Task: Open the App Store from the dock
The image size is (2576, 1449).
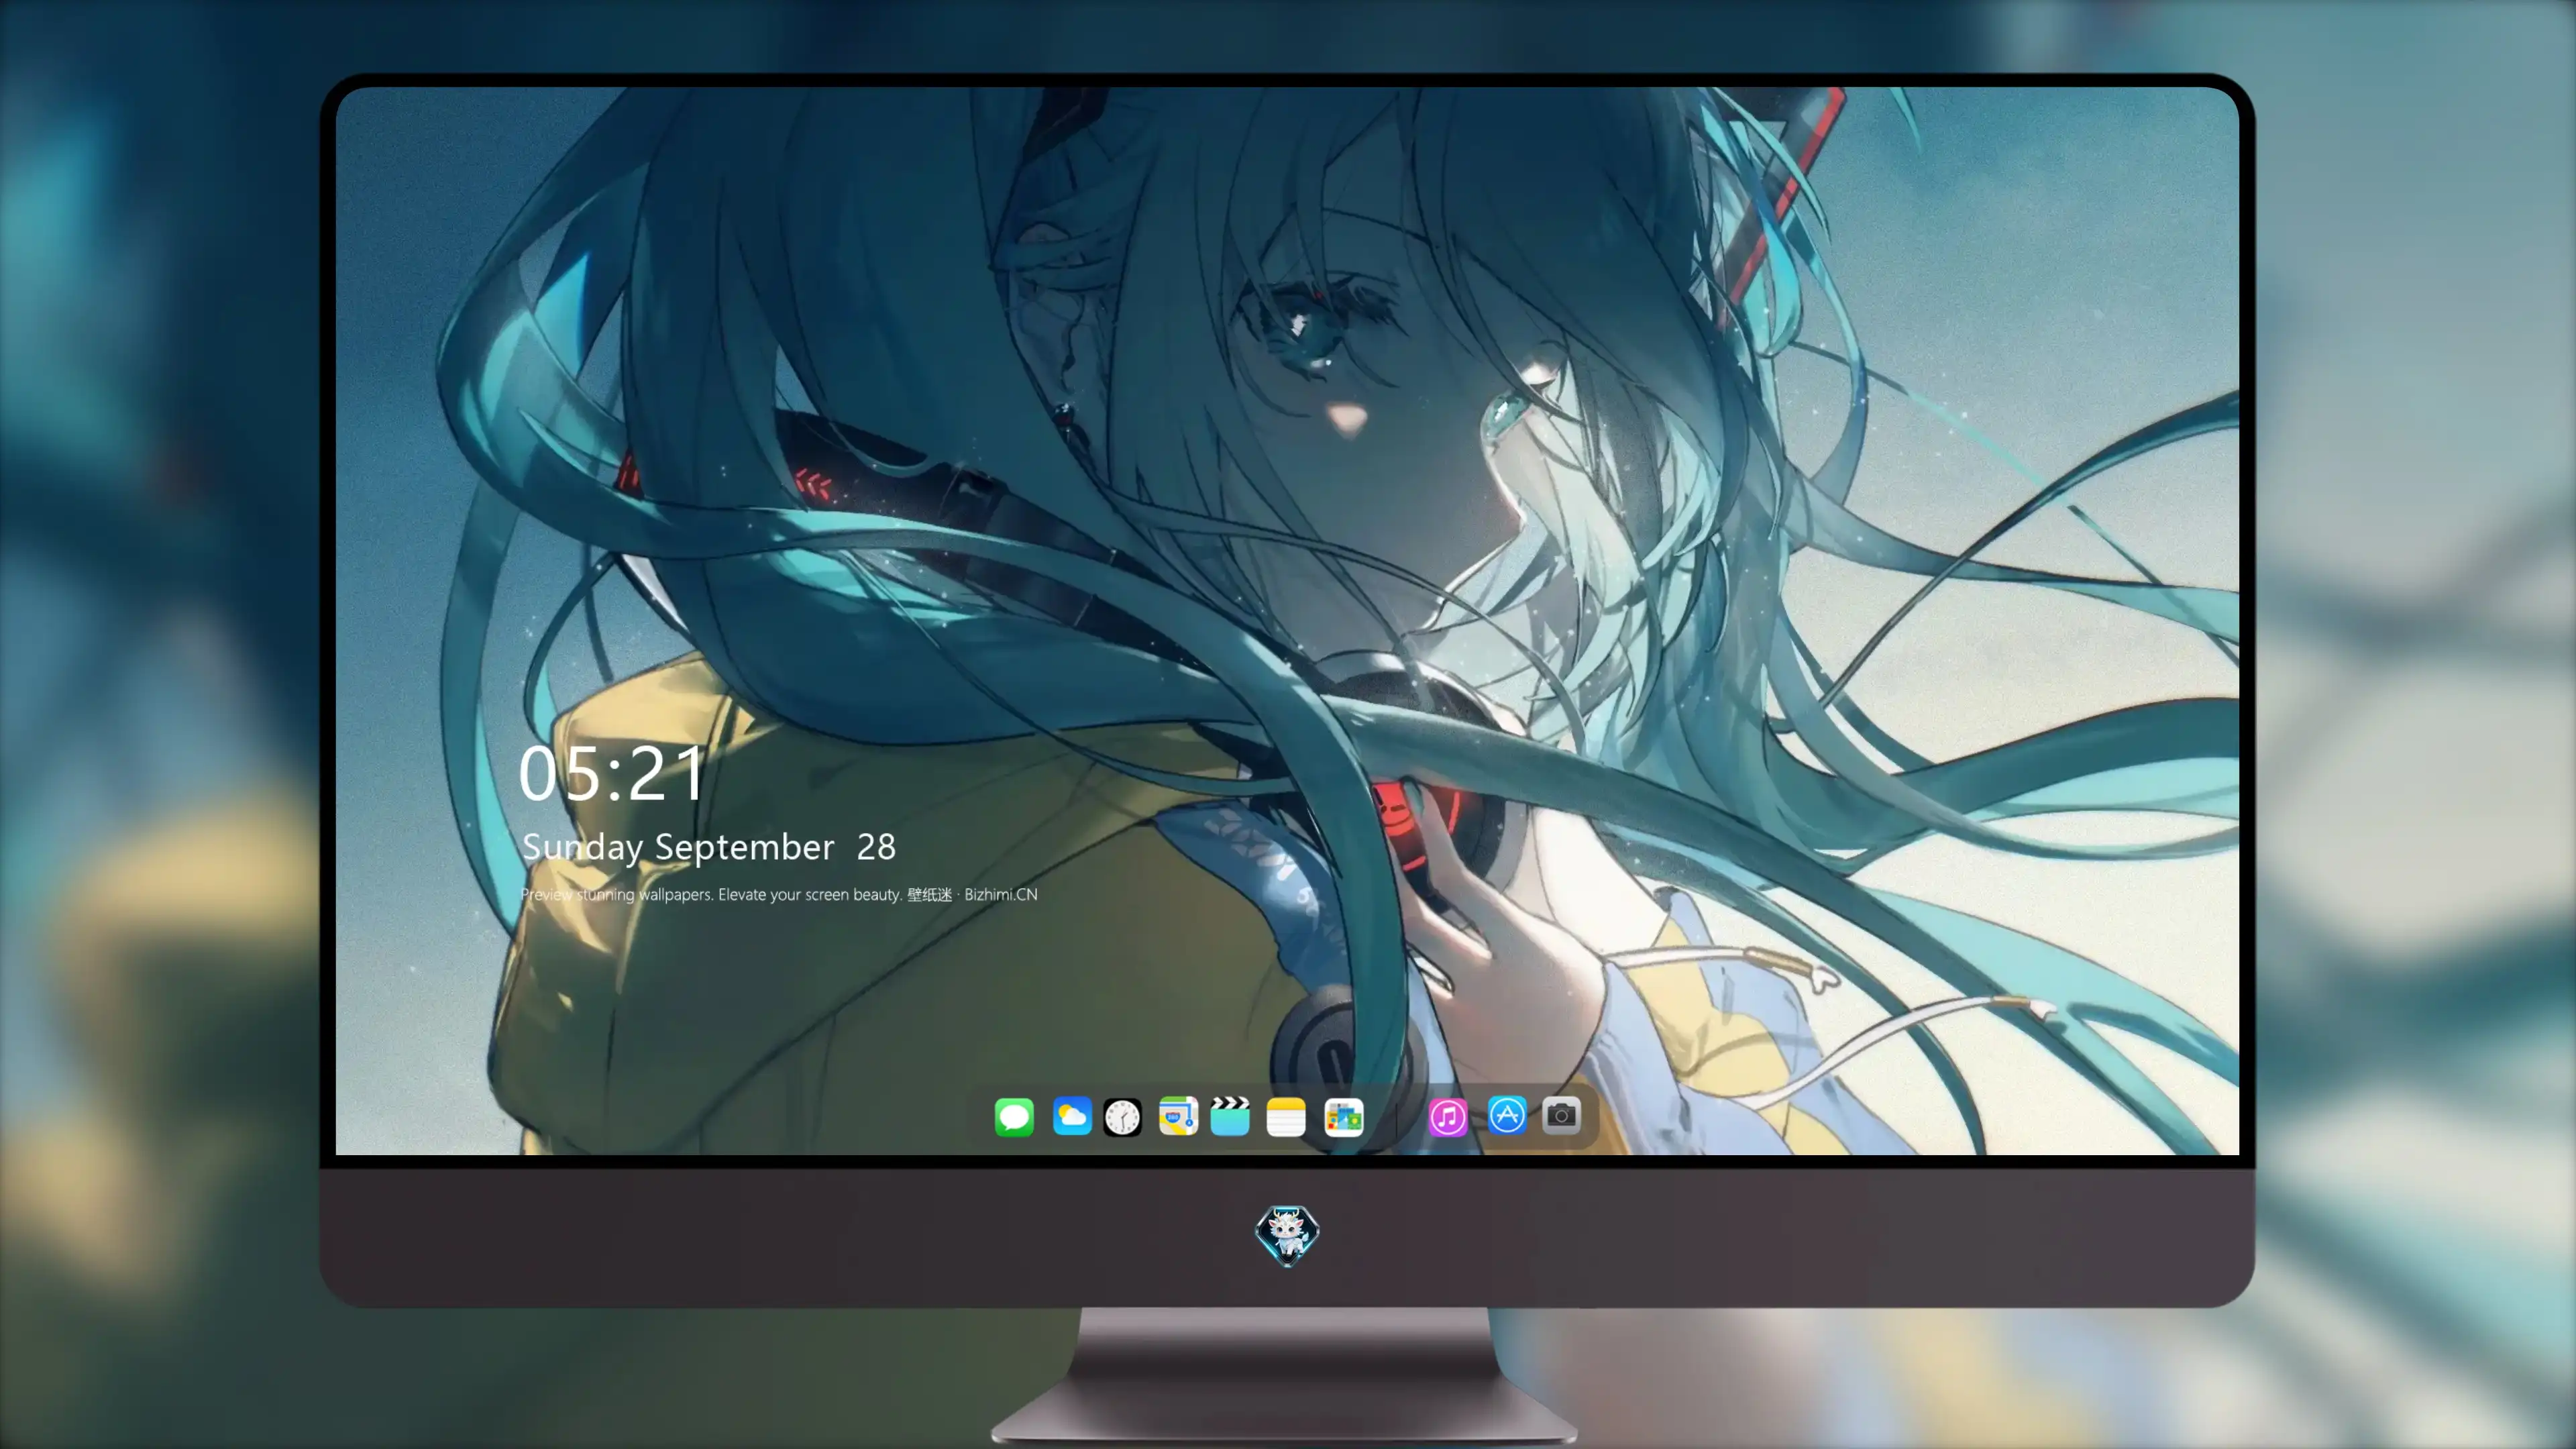Action: 1507,1115
